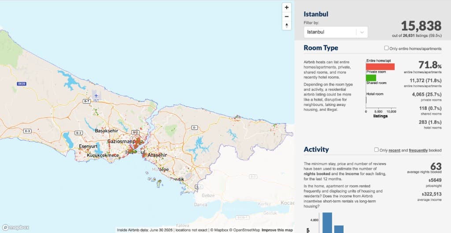Click the 118 (0.7%) shared rooms stat
451x233 pixels.
tap(430, 109)
